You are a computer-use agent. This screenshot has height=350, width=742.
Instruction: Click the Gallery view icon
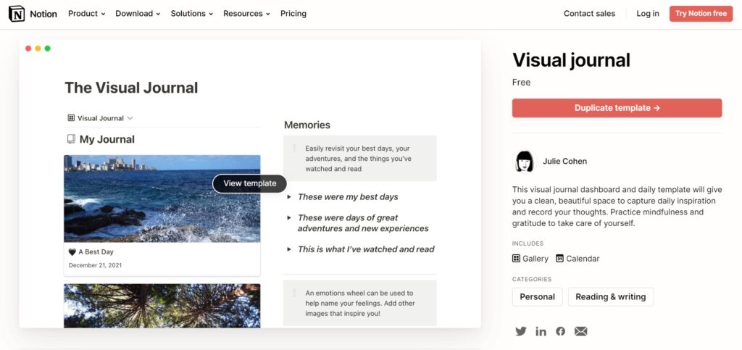click(x=517, y=258)
